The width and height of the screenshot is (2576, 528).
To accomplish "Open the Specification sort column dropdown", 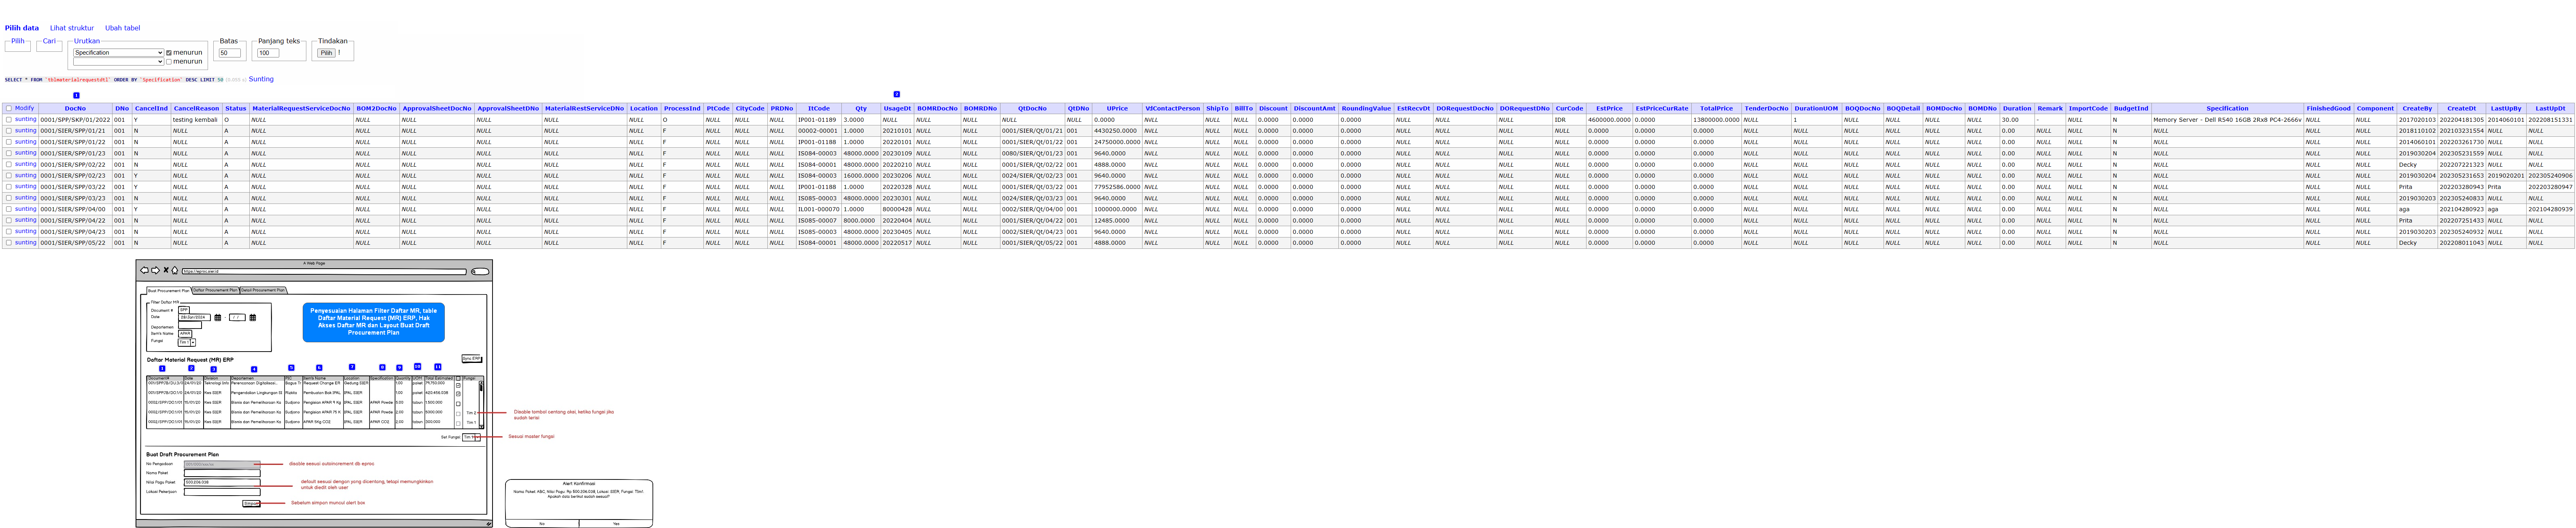I will 118,53.
